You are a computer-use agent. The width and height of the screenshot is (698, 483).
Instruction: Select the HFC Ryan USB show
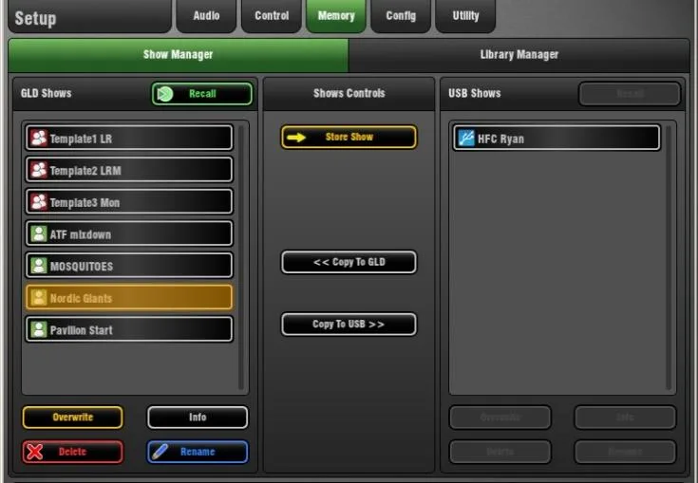[x=557, y=138]
